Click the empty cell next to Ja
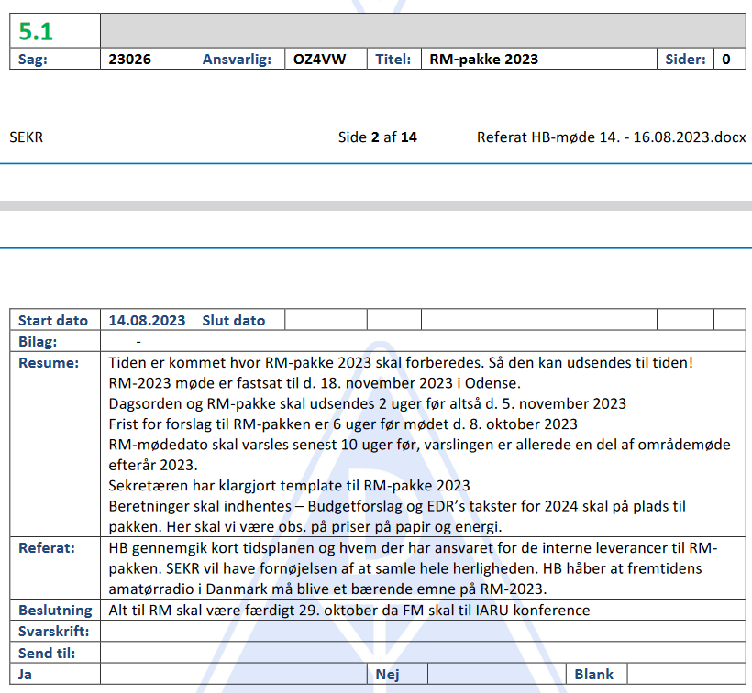 pos(234,674)
